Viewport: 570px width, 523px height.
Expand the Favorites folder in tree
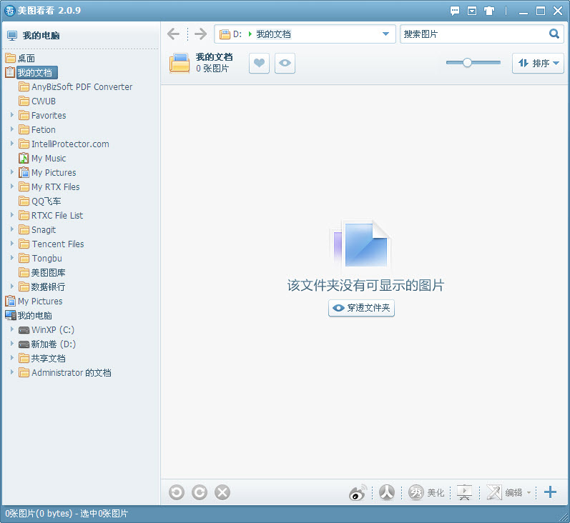12,115
